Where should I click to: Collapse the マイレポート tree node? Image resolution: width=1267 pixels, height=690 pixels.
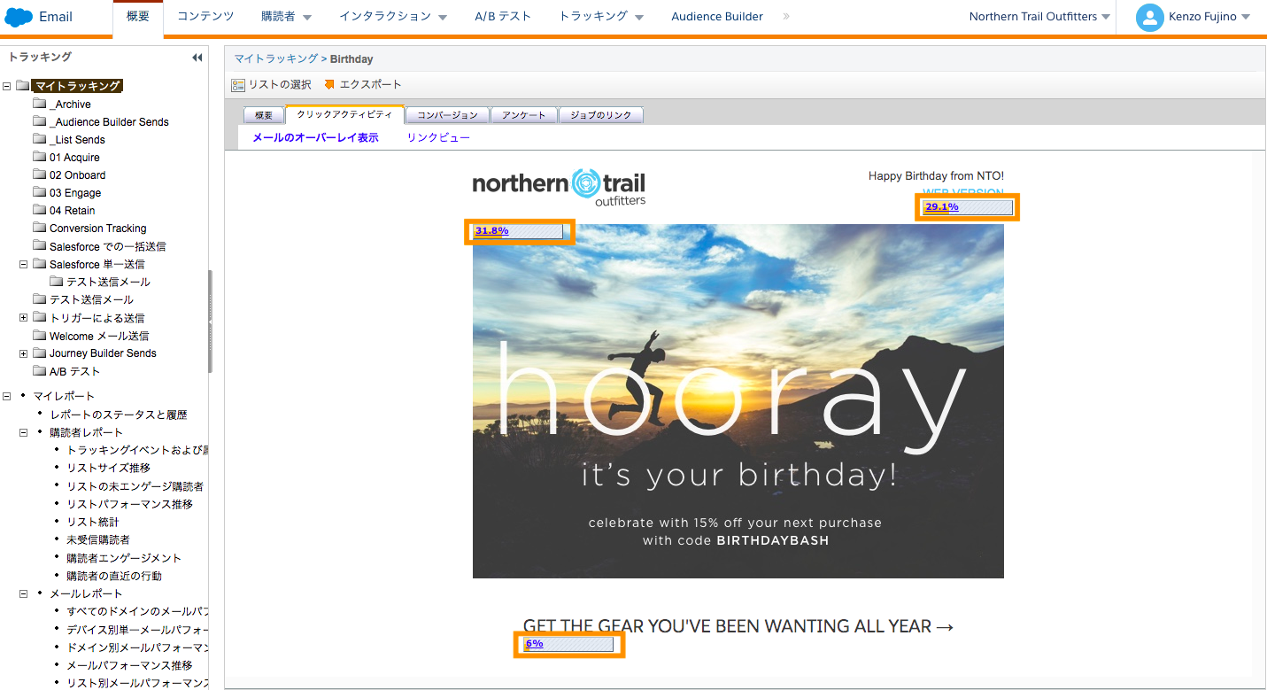(x=7, y=396)
